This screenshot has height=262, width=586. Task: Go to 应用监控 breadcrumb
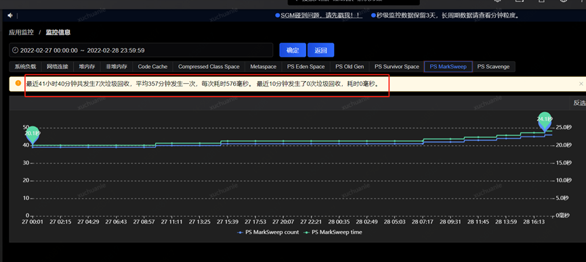[21, 32]
